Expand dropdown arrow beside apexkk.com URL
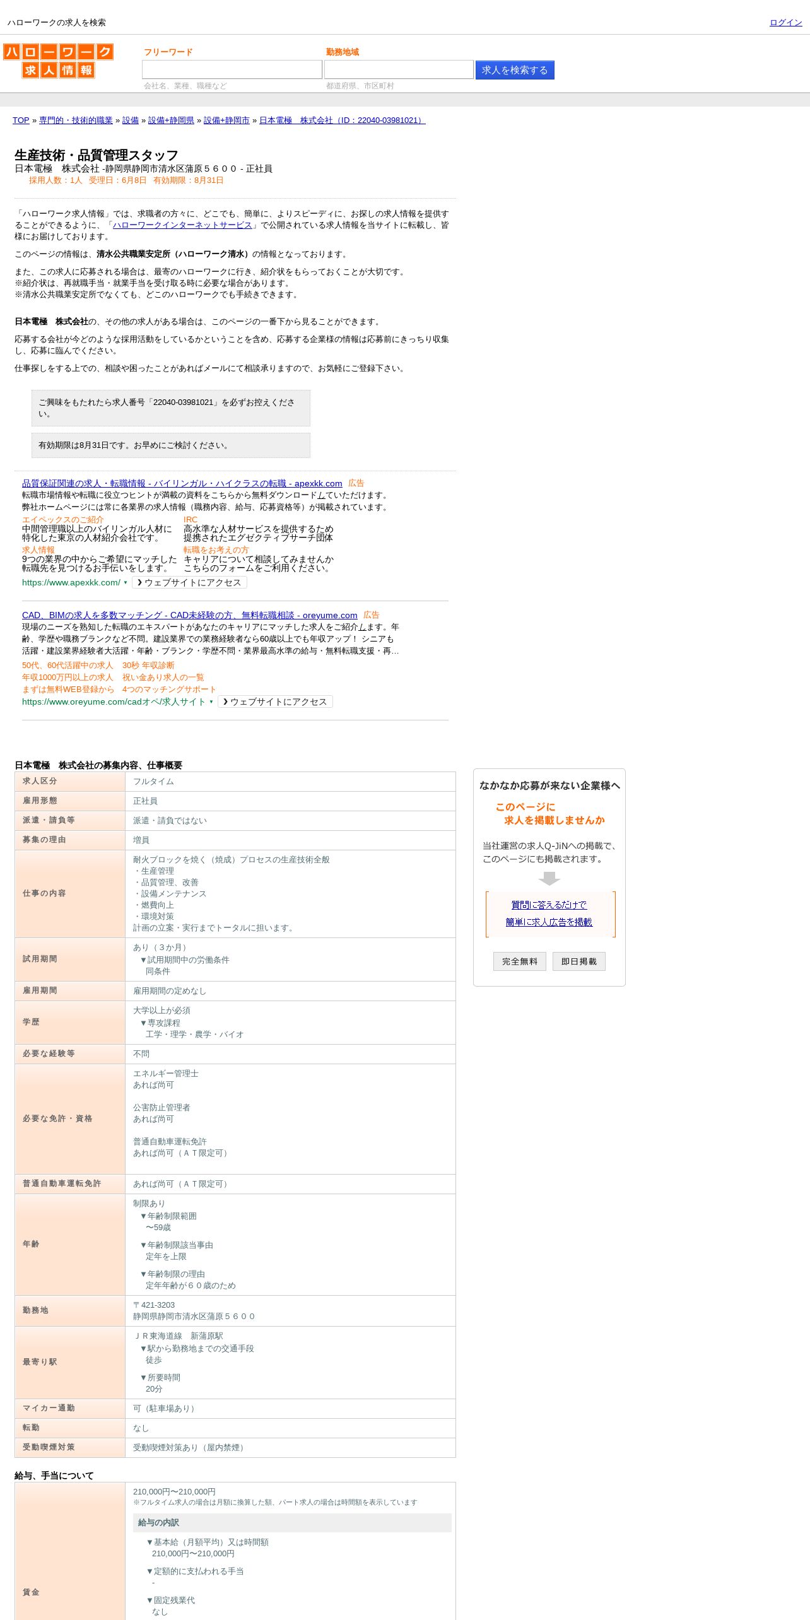 pyautogui.click(x=126, y=583)
